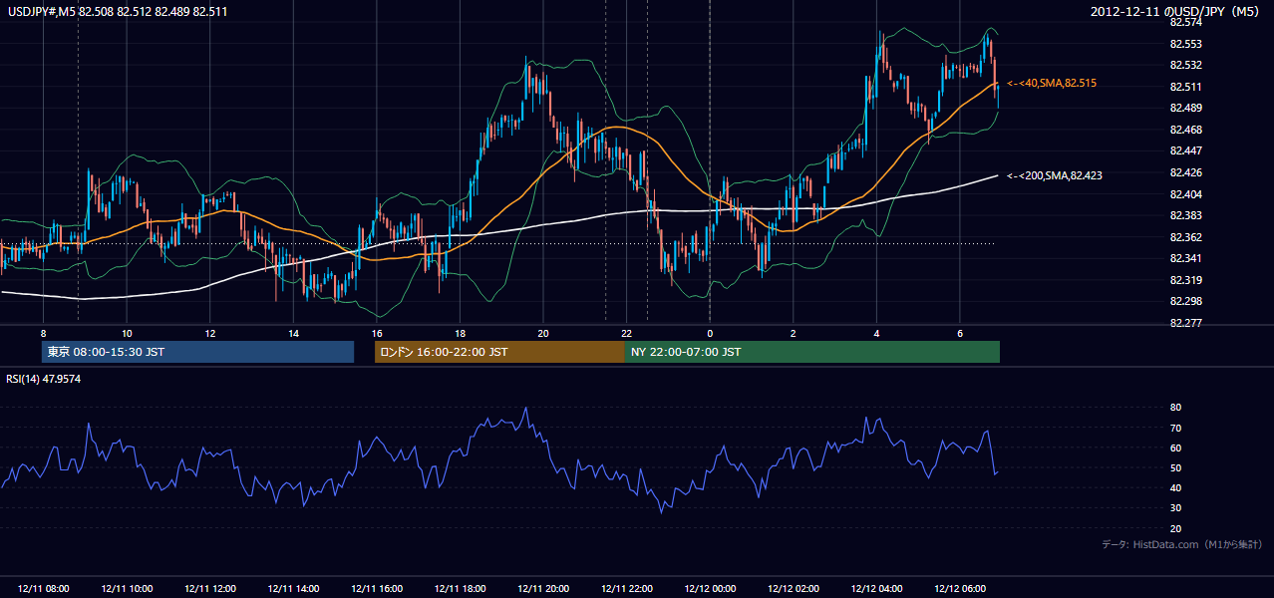This screenshot has width=1274, height=598.
Task: Click RSI axis level 60
Action: tap(1175, 448)
